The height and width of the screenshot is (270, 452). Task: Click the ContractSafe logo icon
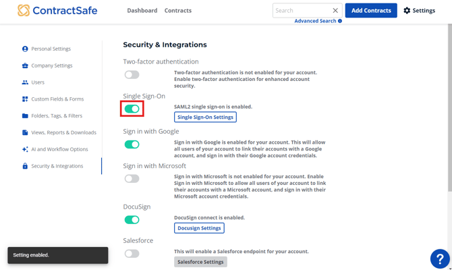point(24,11)
